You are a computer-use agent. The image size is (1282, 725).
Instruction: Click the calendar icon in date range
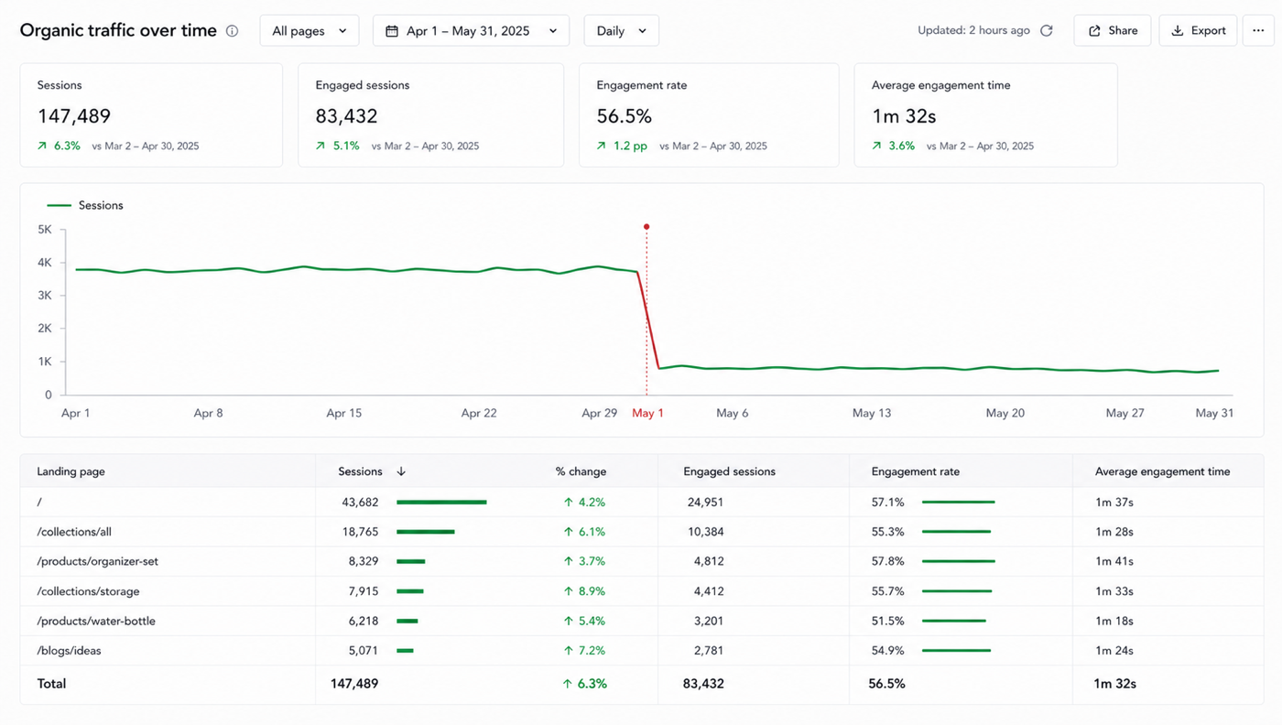point(392,31)
